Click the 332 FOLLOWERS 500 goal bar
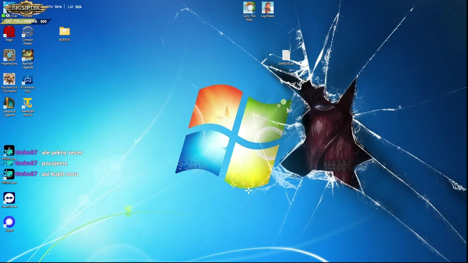The width and height of the screenshot is (468, 263). (x=26, y=22)
